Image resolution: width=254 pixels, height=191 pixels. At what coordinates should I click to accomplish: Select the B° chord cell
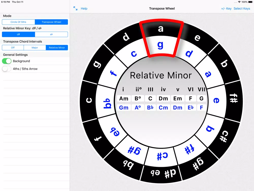[x=138, y=98]
